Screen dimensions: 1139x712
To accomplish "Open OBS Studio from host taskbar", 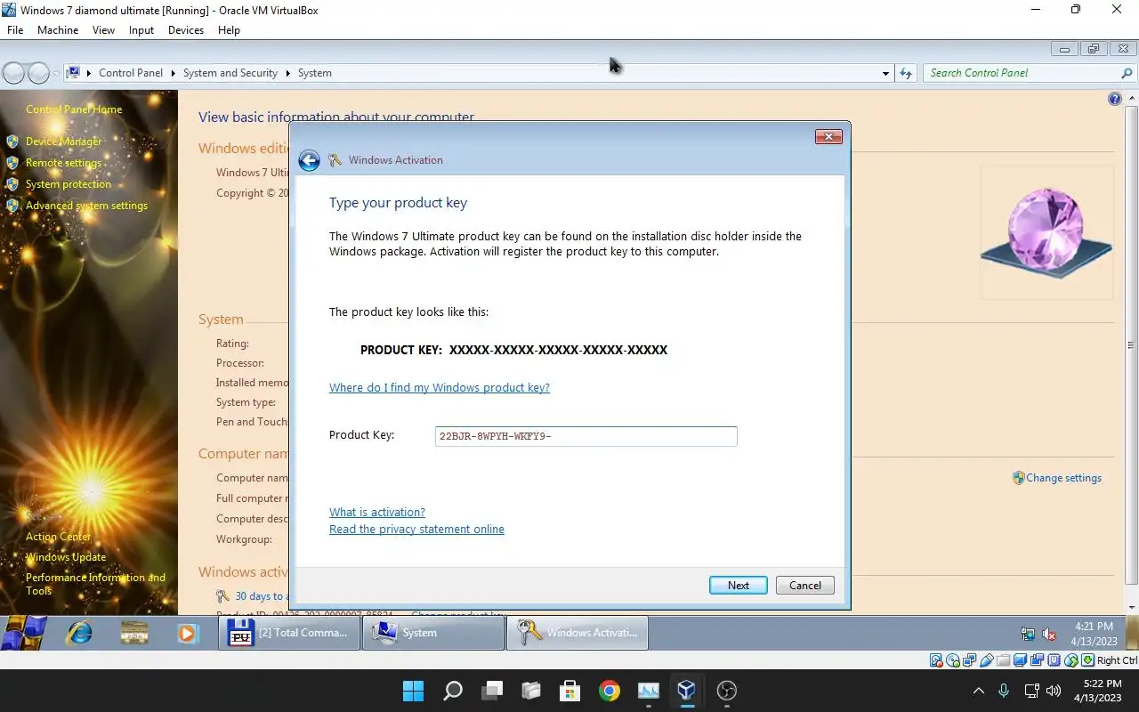I will (727, 691).
